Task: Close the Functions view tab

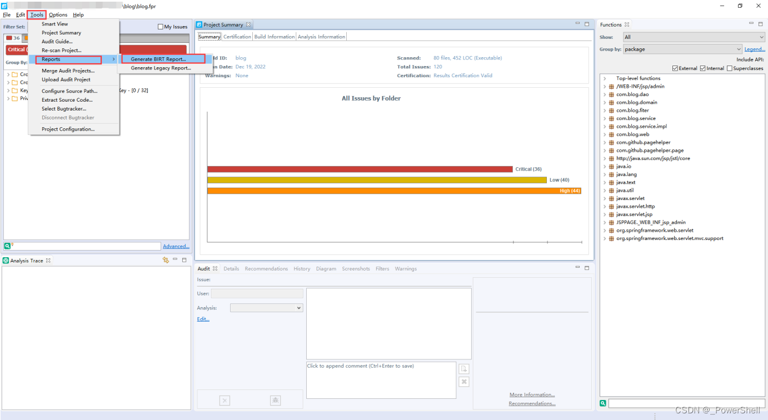Action: coord(627,24)
